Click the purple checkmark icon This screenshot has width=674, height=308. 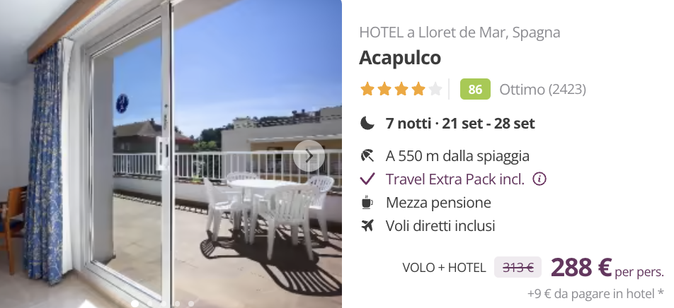click(367, 179)
